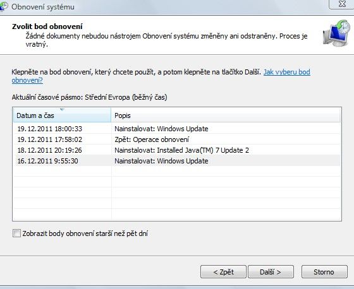Click empty area of restore points list
The image size is (354, 289).
177,192
